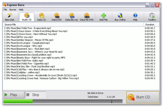
Task: Select Counting Crows - Accidentally In Love
Action: pyautogui.click(x=40, y=75)
